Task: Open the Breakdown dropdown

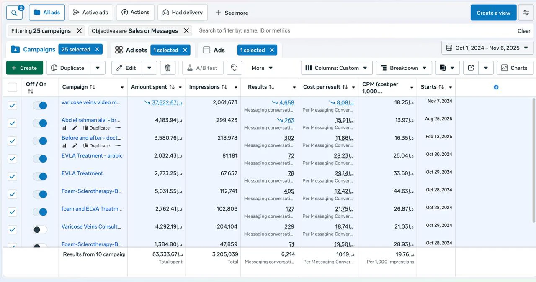Action: [x=404, y=68]
